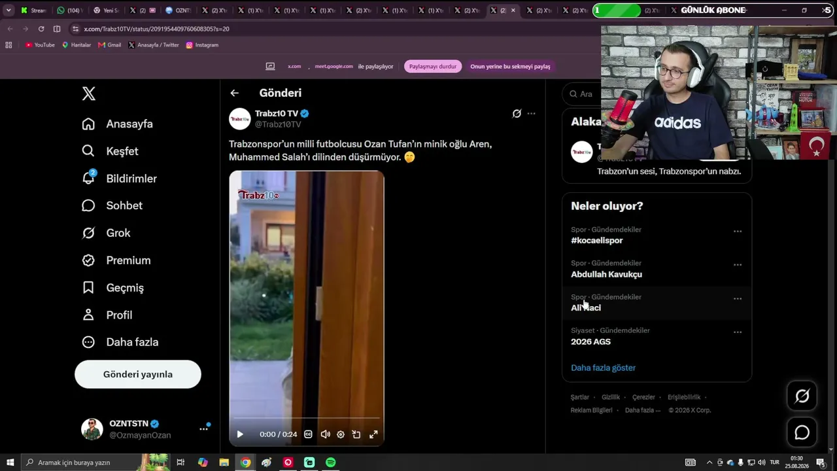The image size is (837, 471).
Task: Click Şartlar footer link
Action: coord(580,397)
